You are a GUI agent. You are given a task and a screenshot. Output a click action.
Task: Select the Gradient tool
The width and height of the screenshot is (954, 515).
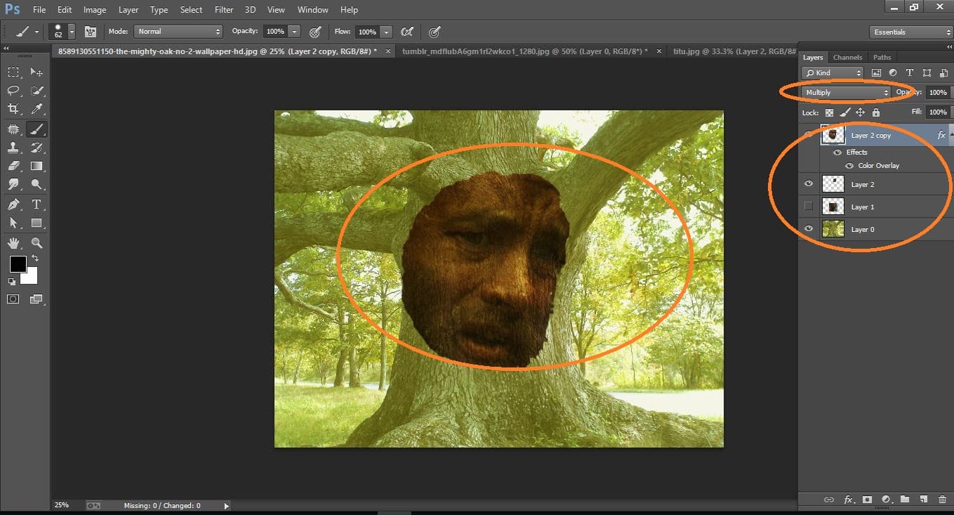coord(37,166)
